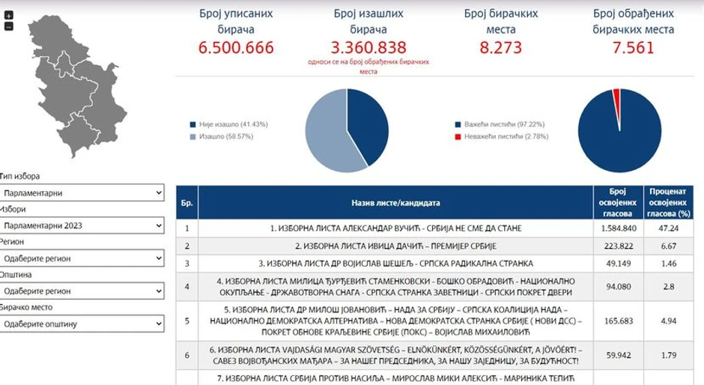Image resolution: width=704 pixels, height=385 pixels.
Task: Click the percentage value 1.79
Action: tap(669, 355)
